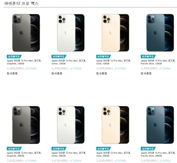
Task: Open Gold 256GB iPhone 12 Pro Max image
Action: pyautogui.click(x=115, y=125)
